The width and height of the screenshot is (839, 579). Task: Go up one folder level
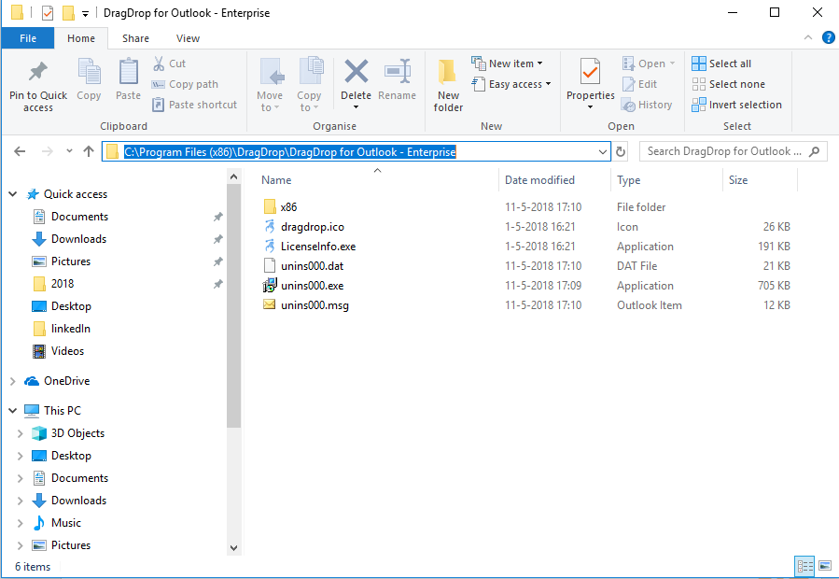click(89, 151)
